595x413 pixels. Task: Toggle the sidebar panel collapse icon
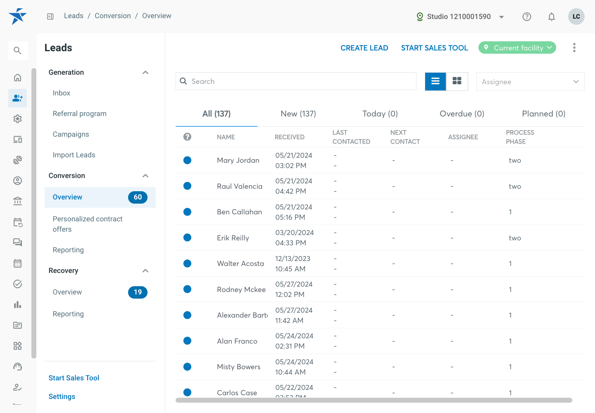point(50,17)
